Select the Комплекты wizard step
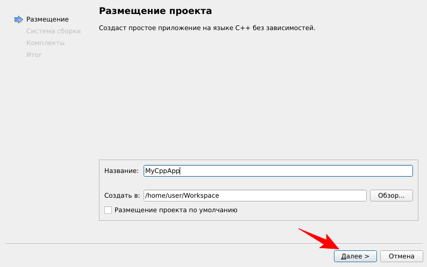427x267 pixels. coord(45,43)
